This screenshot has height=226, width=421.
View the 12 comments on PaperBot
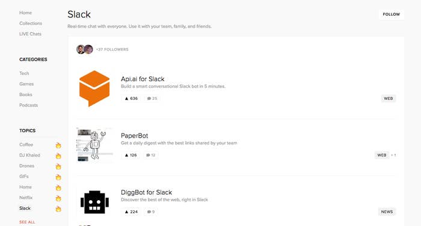150,155
